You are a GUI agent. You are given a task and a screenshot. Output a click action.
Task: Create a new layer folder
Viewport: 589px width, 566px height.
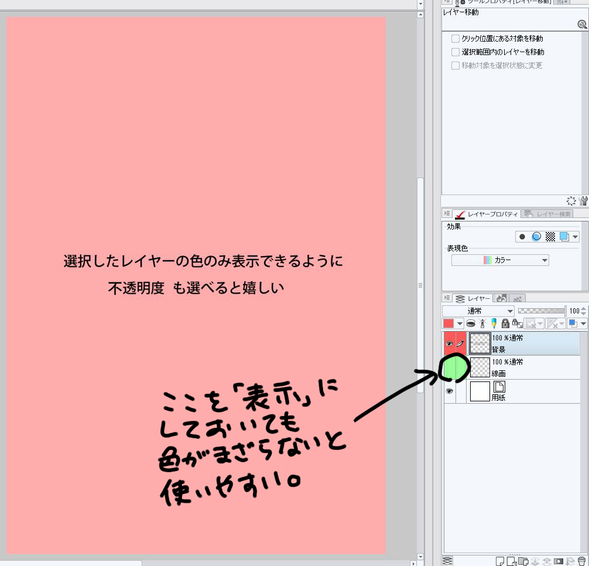click(523, 561)
